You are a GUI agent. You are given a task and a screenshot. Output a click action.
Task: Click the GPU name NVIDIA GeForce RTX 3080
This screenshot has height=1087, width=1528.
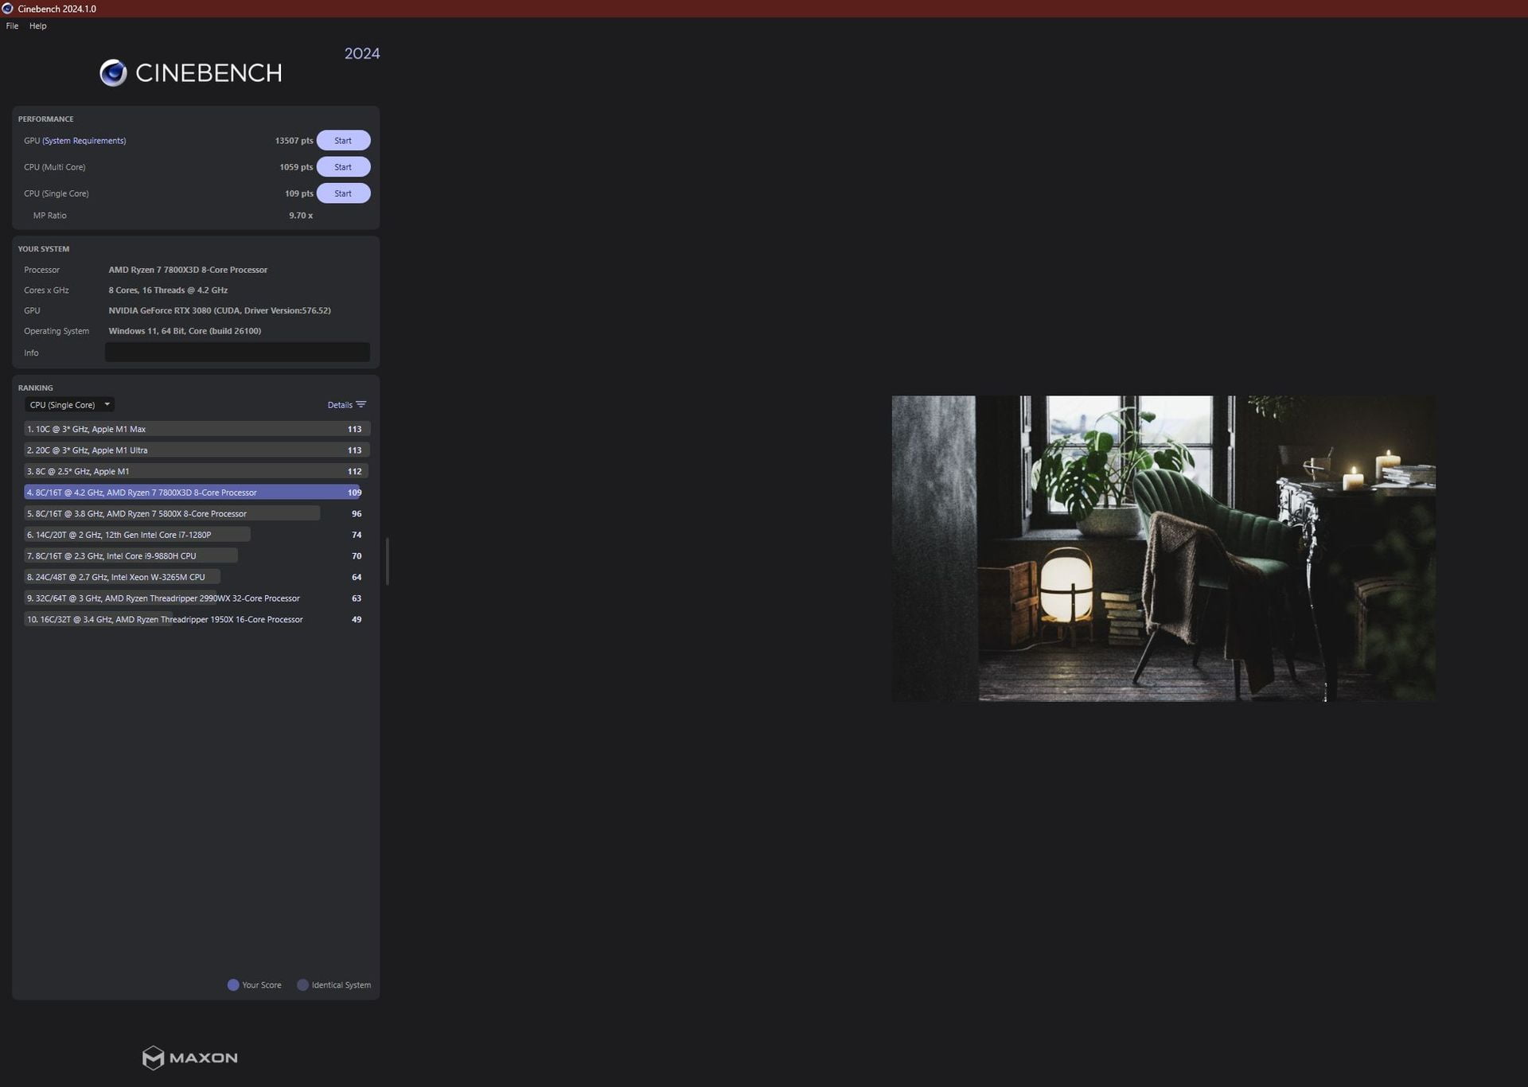pyautogui.click(x=220, y=310)
